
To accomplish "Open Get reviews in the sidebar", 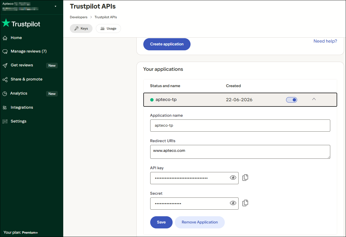I will pos(22,65).
